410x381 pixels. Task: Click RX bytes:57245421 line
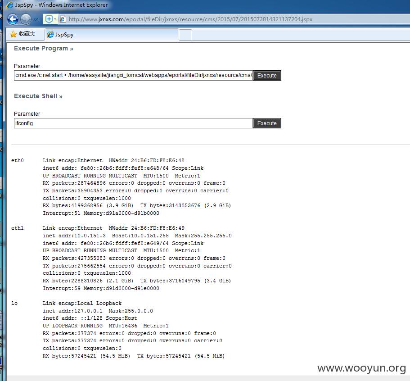point(134,356)
